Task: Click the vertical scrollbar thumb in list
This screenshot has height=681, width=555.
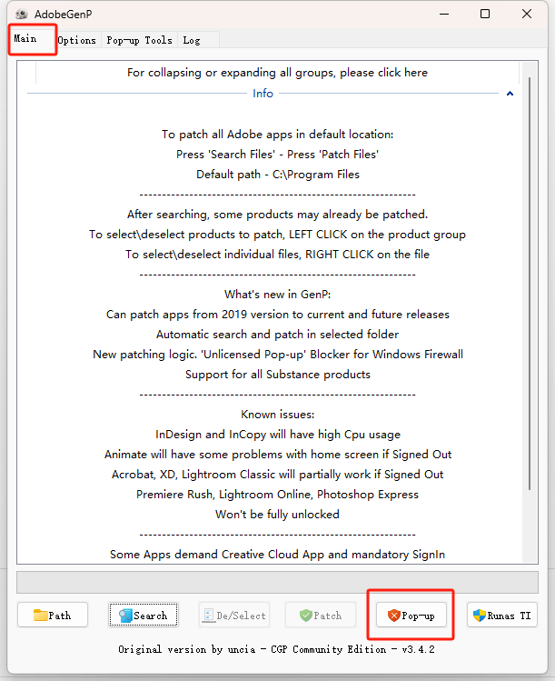Action: [530, 284]
